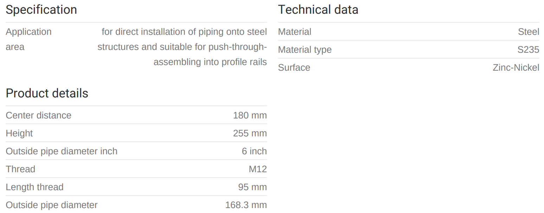Click the Specification section heading
This screenshot has height=213, width=544.
(41, 10)
